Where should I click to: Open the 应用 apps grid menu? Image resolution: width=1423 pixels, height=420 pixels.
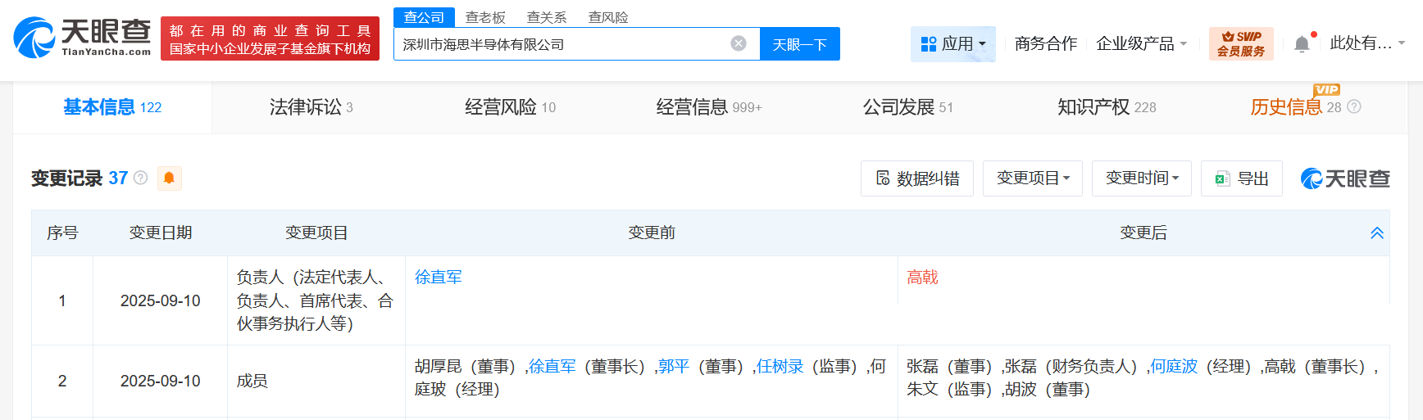(x=952, y=43)
